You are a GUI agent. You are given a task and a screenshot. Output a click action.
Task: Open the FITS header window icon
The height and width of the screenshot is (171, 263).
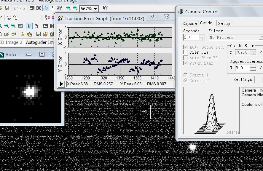20,26
